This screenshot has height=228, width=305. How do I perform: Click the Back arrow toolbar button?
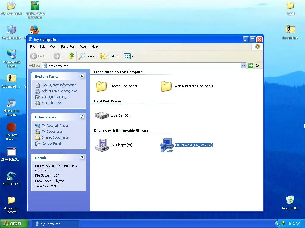tap(38, 56)
